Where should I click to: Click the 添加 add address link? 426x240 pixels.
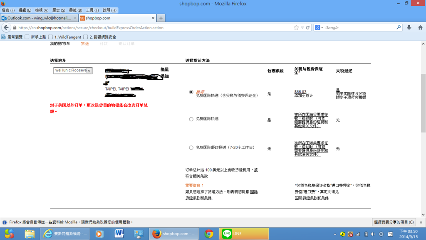click(x=165, y=76)
